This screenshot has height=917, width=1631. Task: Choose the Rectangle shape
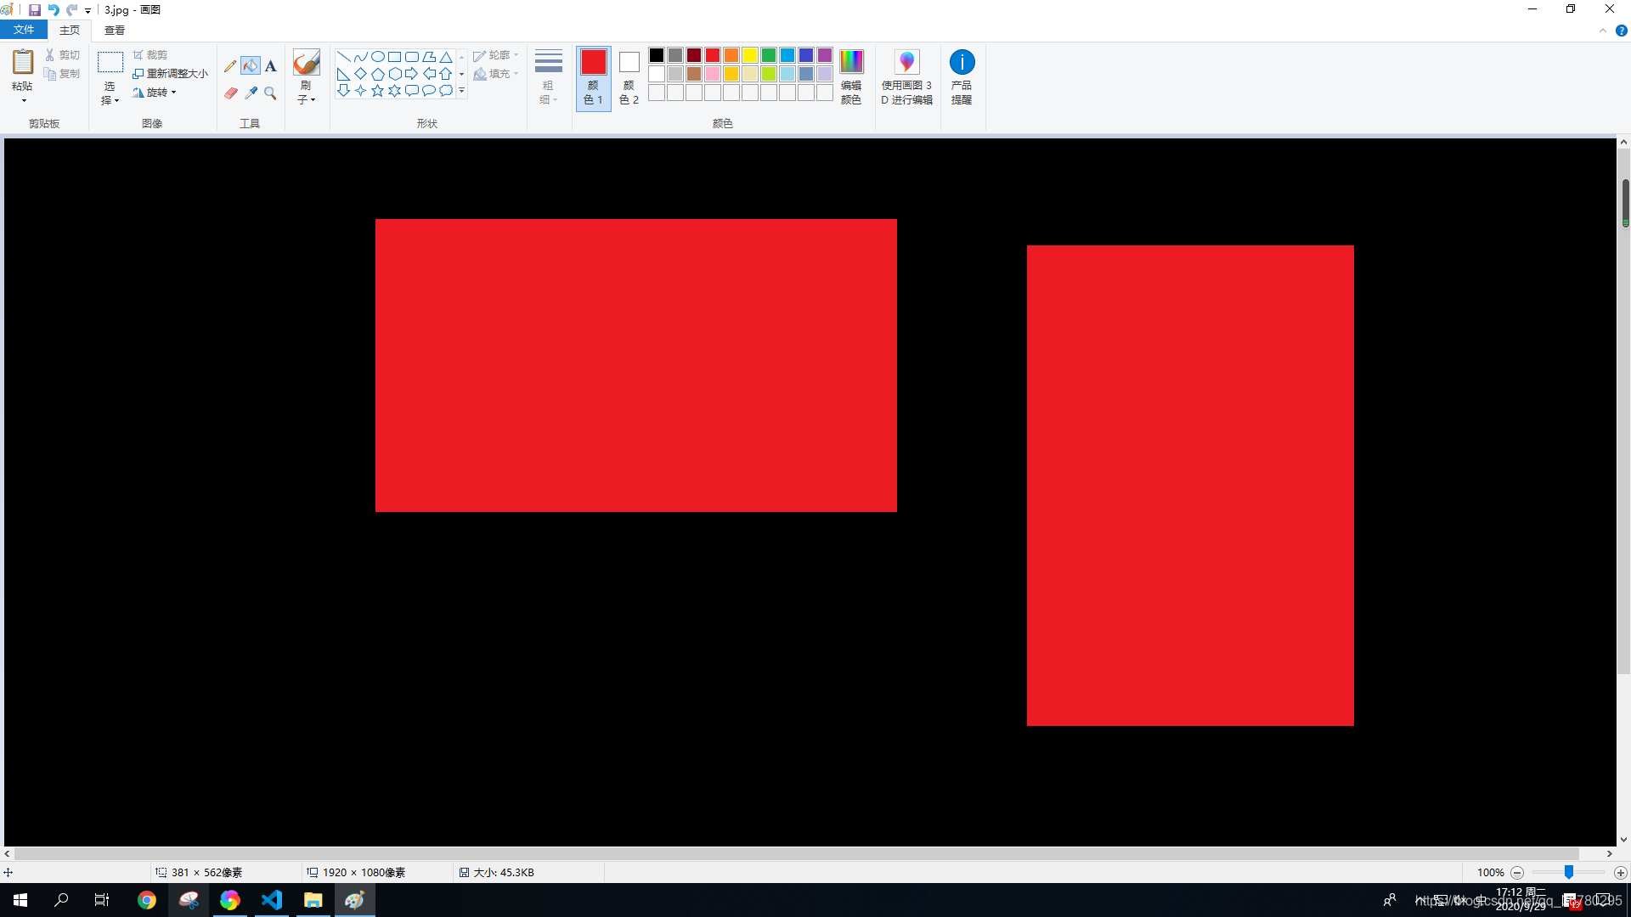(395, 57)
